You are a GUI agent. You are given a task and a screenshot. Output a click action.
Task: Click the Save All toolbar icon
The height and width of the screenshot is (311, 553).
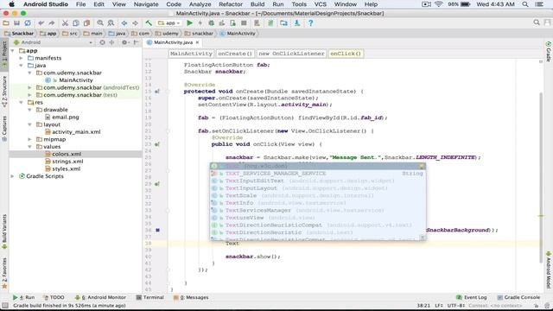[x=16, y=23]
